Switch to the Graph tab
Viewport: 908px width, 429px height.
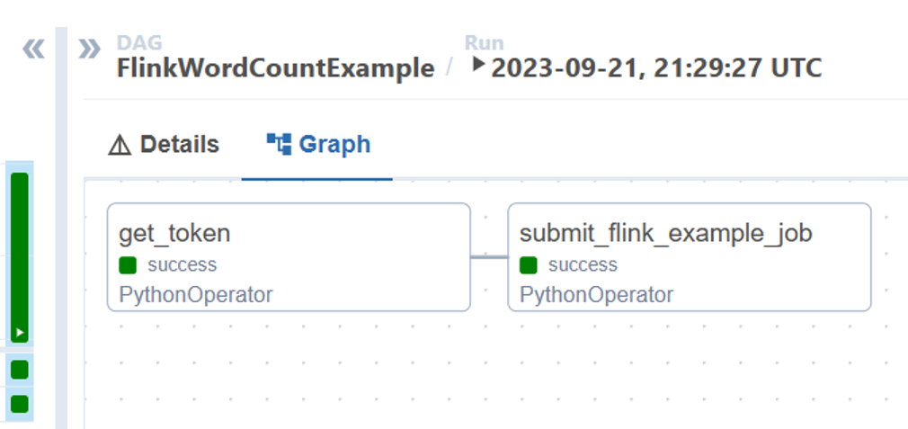click(x=318, y=145)
